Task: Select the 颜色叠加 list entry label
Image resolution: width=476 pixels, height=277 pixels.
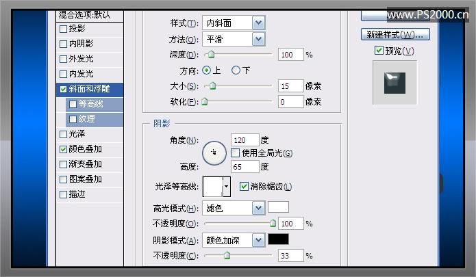Action: pyautogui.click(x=86, y=149)
